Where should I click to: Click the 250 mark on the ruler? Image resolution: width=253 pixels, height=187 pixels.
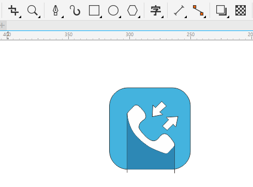pyautogui.click(x=190, y=35)
